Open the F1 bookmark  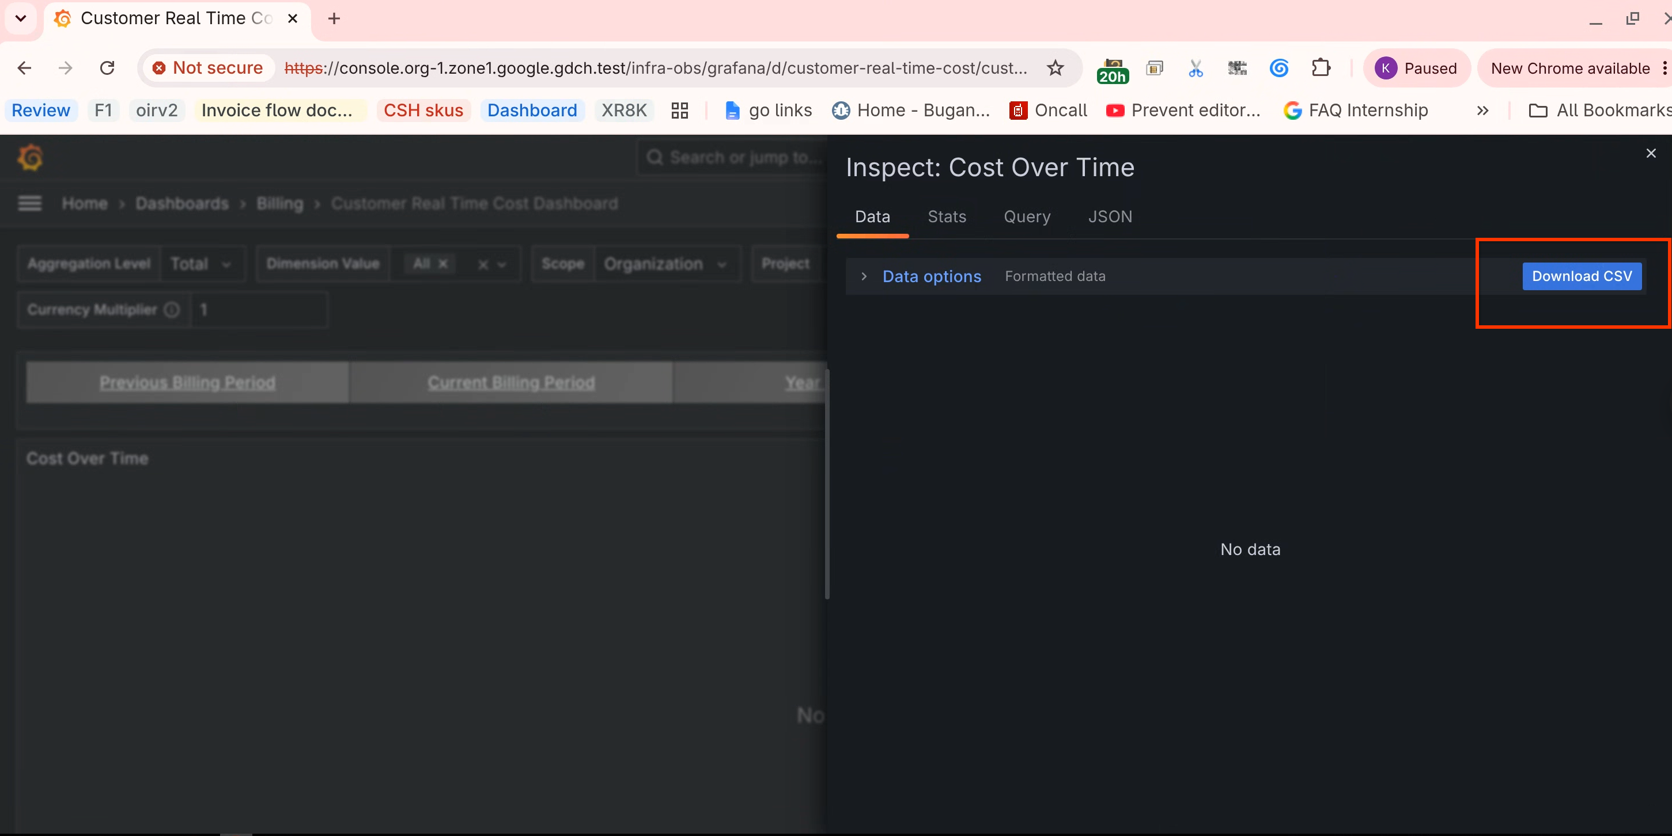point(103,110)
